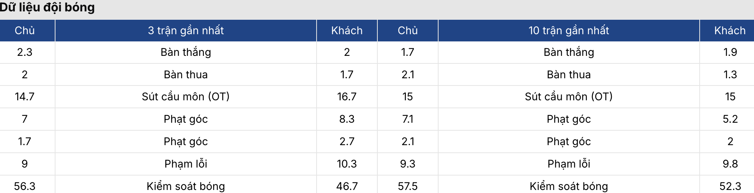The width and height of the screenshot is (754, 193).
Task: Click 'Bàn thua' in the 10-match table
Action: click(569, 74)
